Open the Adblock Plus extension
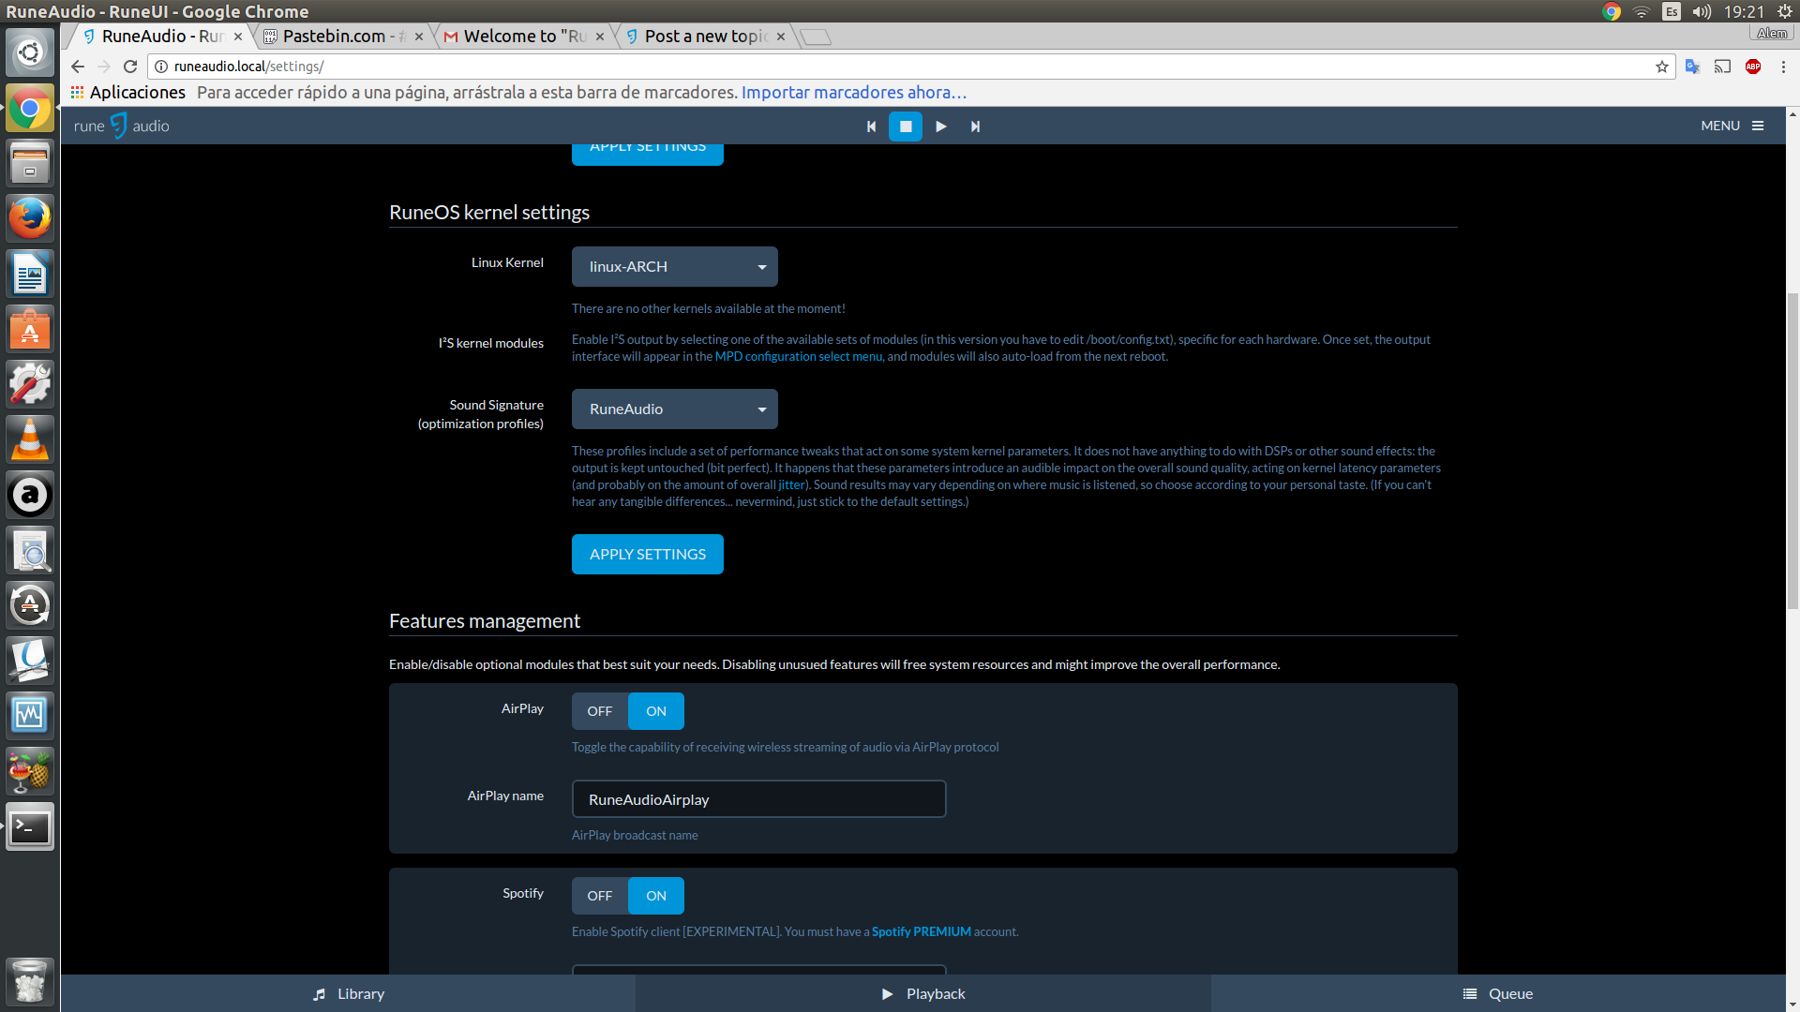Viewport: 1800px width, 1012px height. (x=1753, y=67)
